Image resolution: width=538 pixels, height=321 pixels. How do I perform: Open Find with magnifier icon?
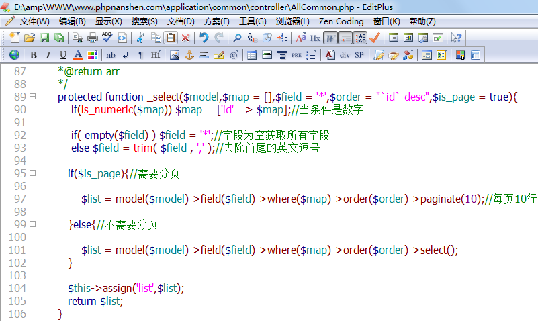click(x=237, y=38)
